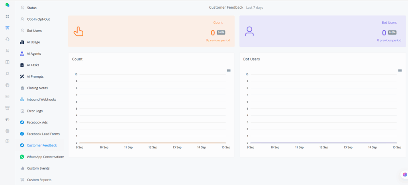Open the contacts person icon in left rail
408x185 pixels.
7,51
